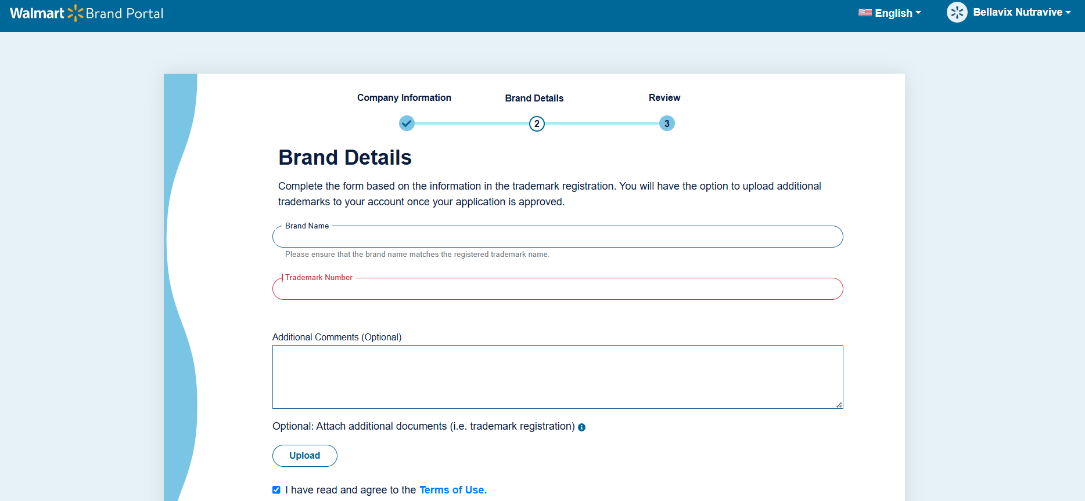Image resolution: width=1085 pixels, height=501 pixels.
Task: Focus the Brand Name input field
Action: click(558, 237)
